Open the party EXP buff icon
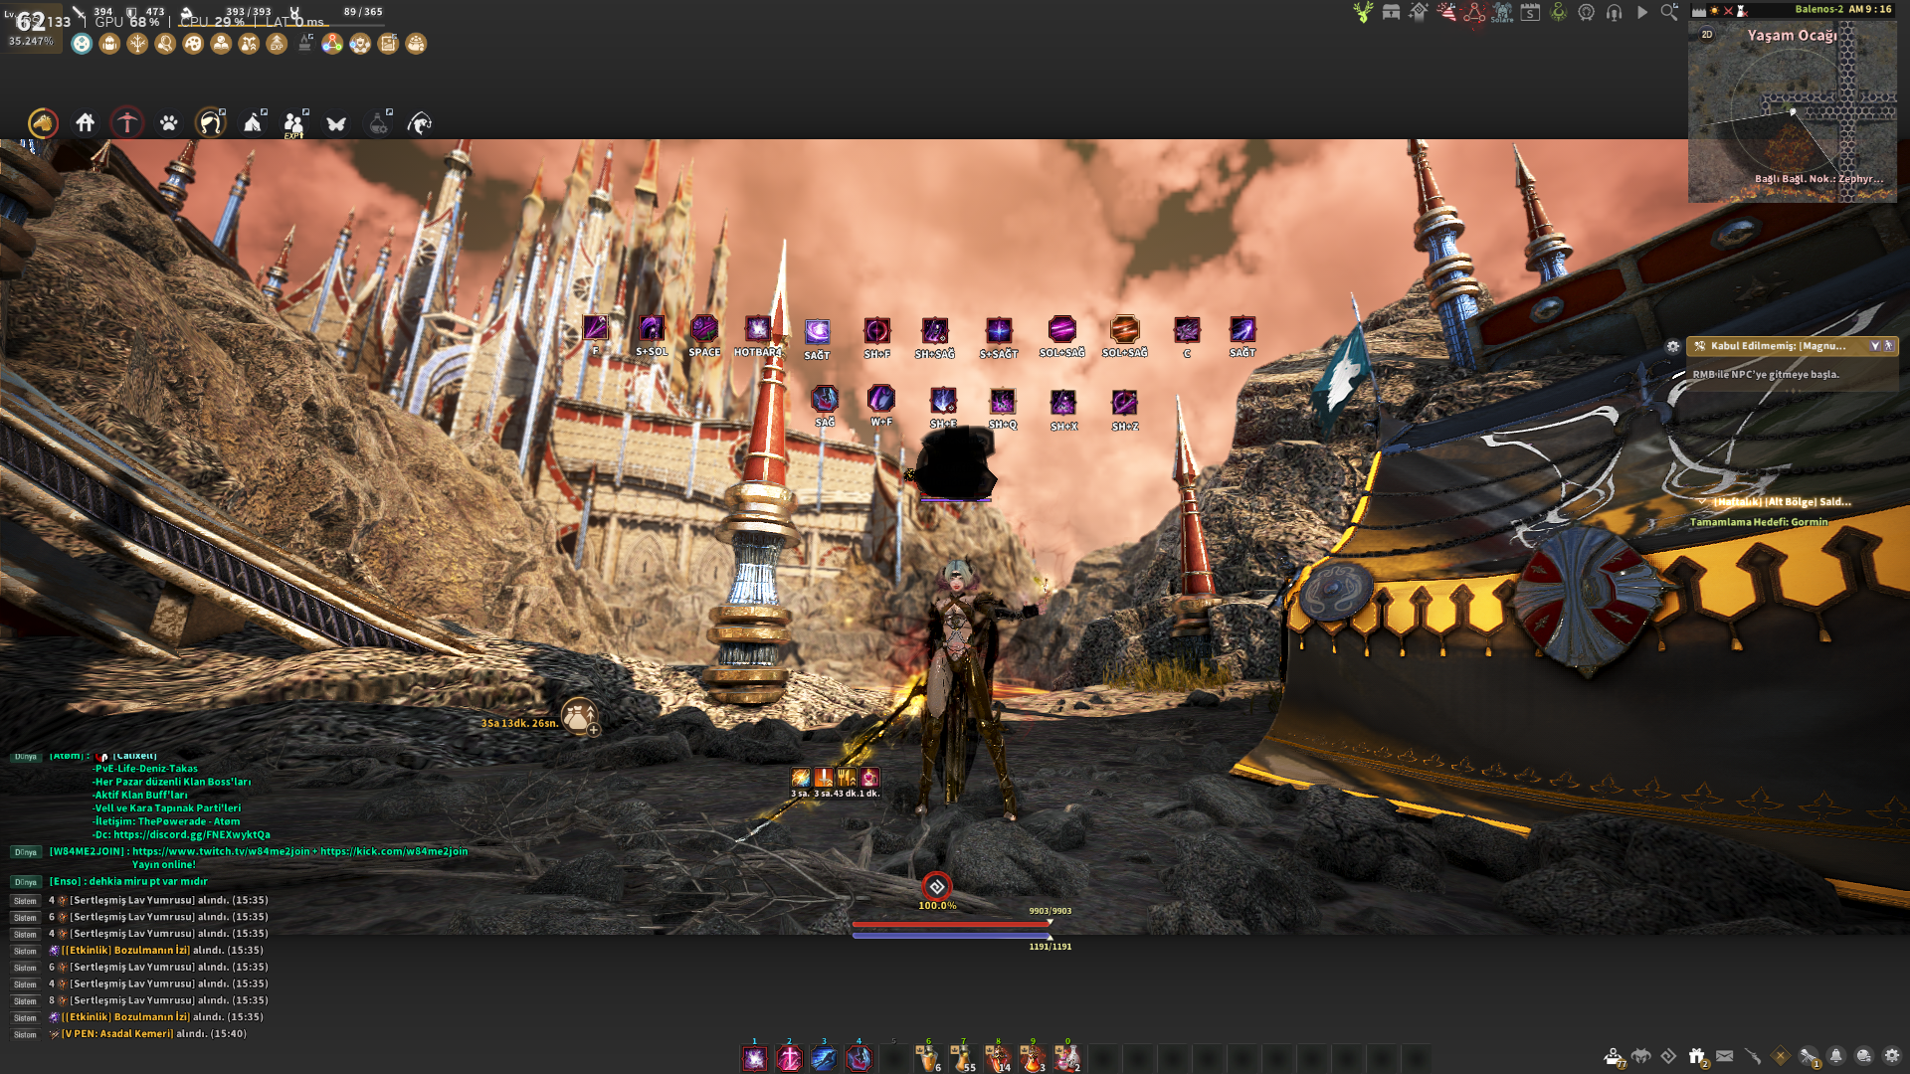This screenshot has height=1074, width=1910. coord(294,123)
